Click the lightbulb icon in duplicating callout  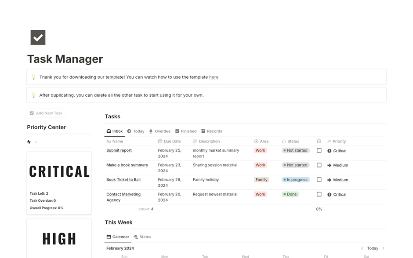pos(33,95)
